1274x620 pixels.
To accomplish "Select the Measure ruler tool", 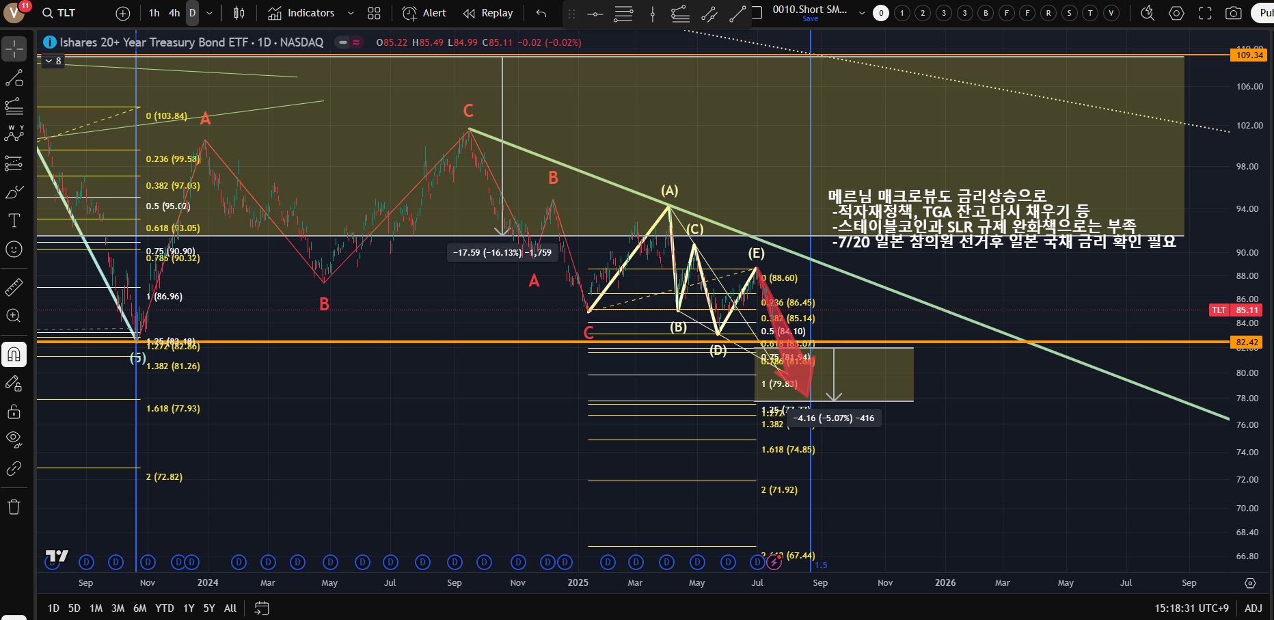I will [14, 288].
